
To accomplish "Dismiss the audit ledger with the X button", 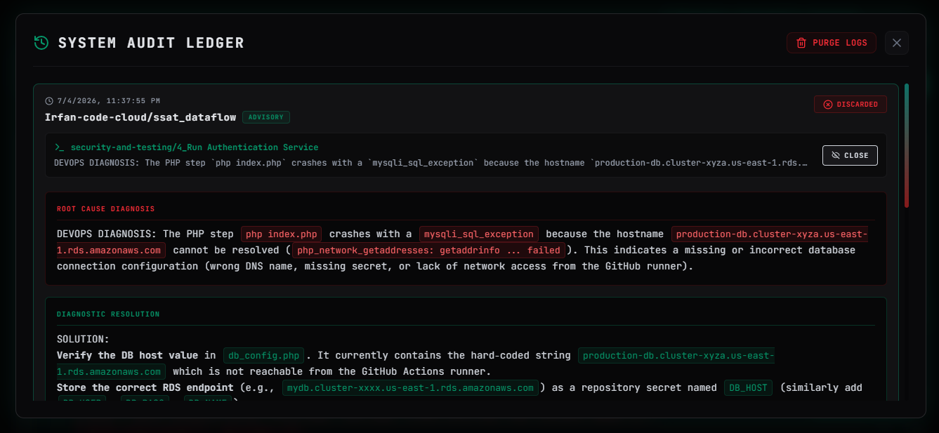I will [897, 43].
